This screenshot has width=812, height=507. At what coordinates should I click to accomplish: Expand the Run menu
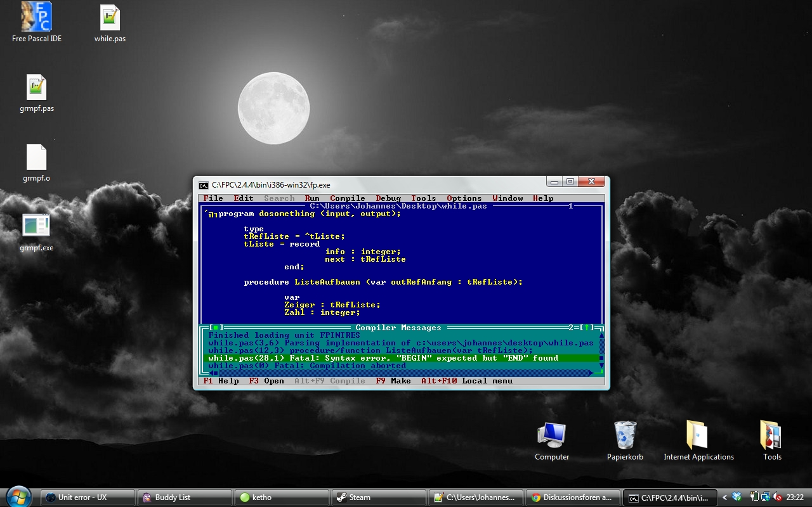(x=312, y=198)
